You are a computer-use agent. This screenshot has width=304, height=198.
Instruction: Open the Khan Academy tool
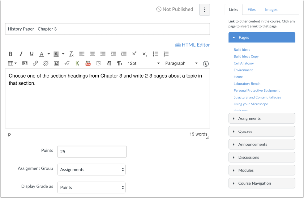pos(77,63)
